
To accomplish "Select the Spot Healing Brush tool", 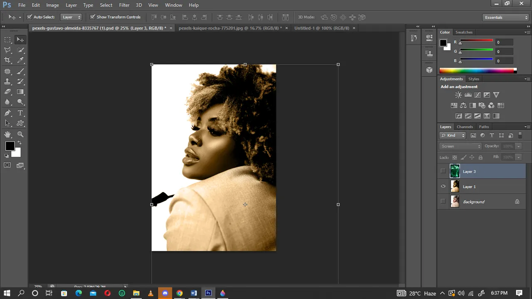I will tap(7, 71).
